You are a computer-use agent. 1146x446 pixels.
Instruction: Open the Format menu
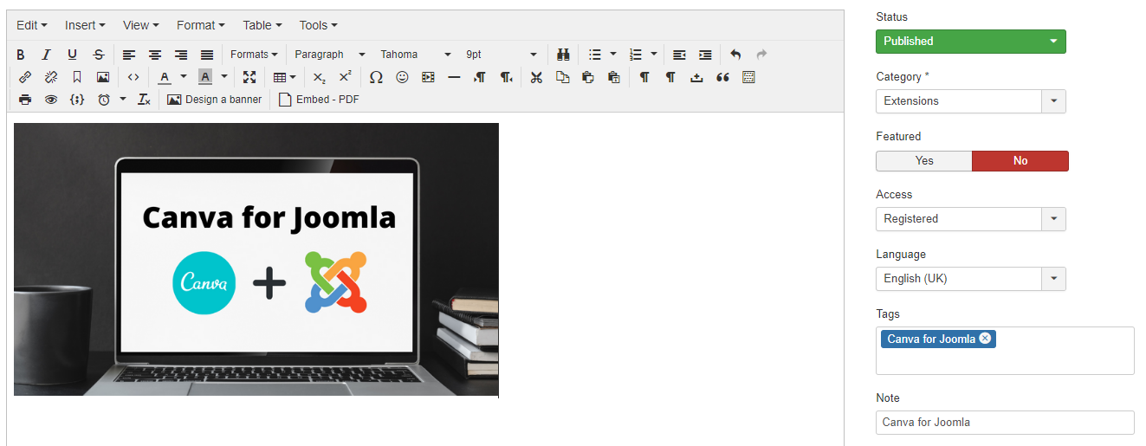click(x=201, y=26)
